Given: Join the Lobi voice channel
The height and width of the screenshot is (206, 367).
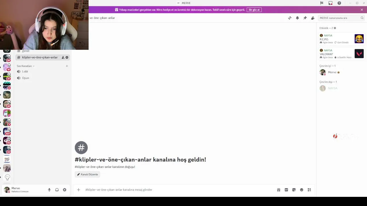Looking at the screenshot, I should point(42,72).
